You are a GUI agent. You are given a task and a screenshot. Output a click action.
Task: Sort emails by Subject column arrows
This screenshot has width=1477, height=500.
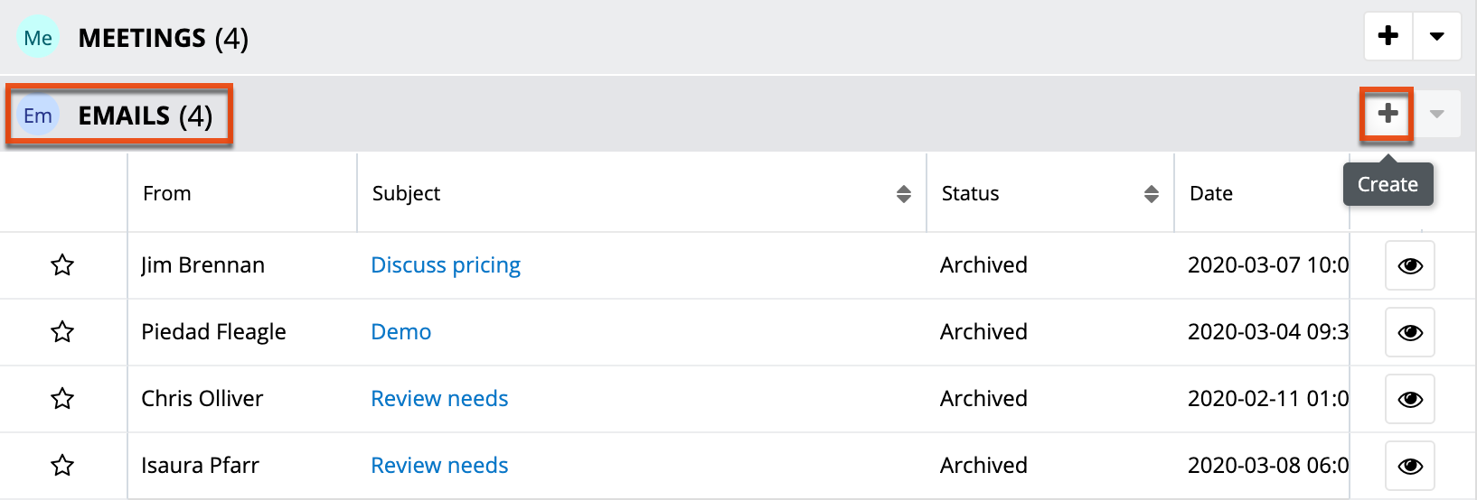tap(903, 194)
